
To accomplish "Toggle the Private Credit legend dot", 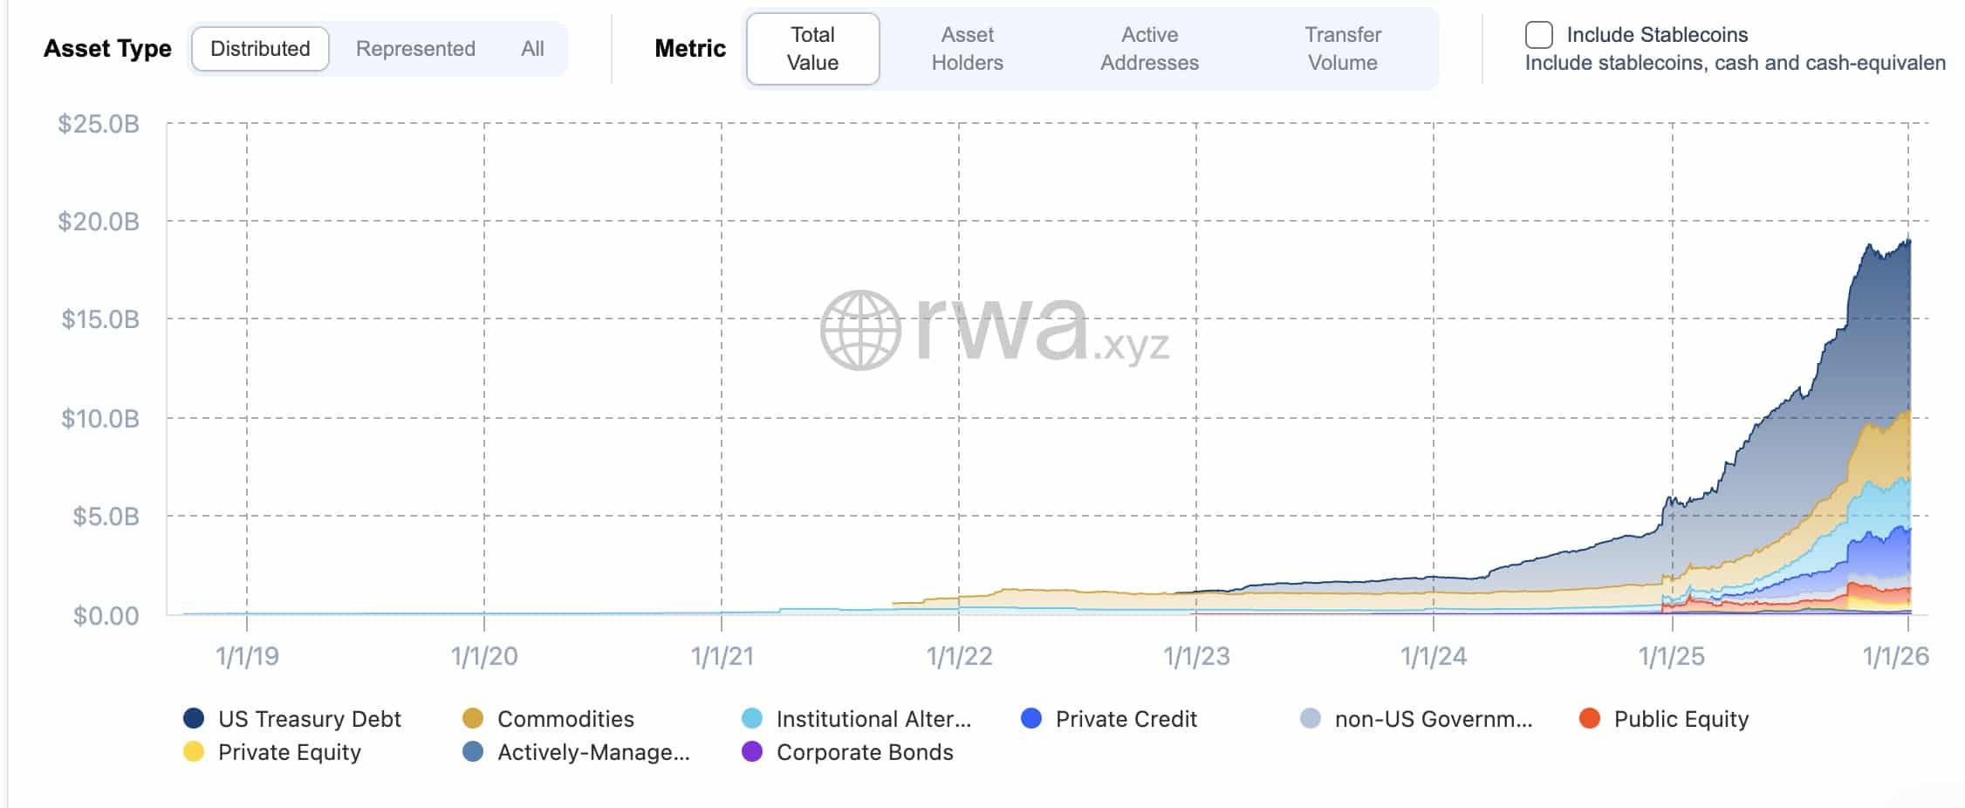I will (1032, 719).
